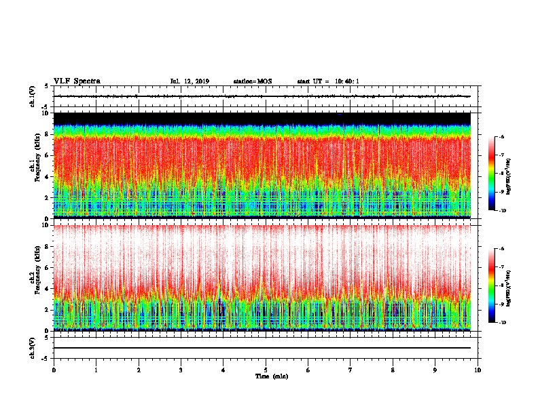Select the date text "Jul. 12, 2019"
The width and height of the screenshot is (538, 415).
[x=190, y=81]
